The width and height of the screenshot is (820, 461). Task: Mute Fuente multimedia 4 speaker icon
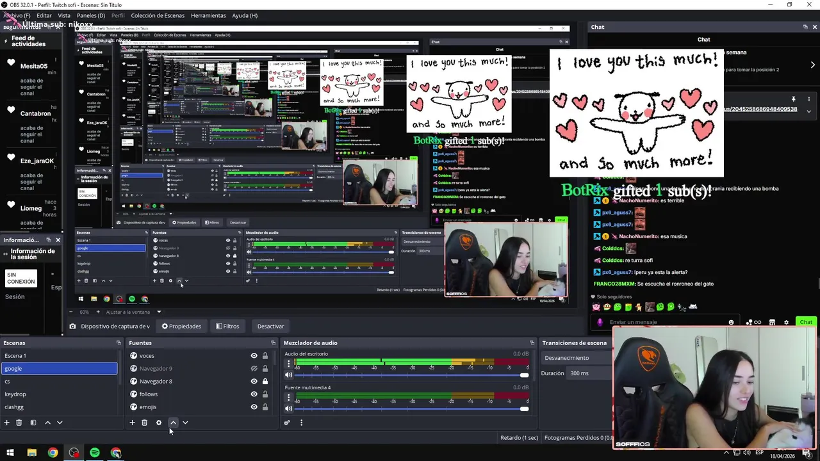[288, 408]
